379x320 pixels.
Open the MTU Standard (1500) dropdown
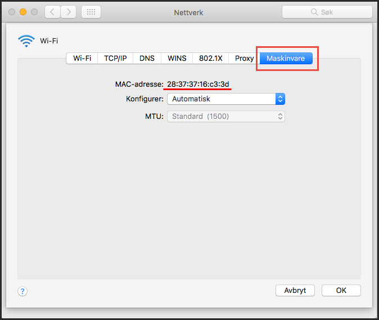226,117
